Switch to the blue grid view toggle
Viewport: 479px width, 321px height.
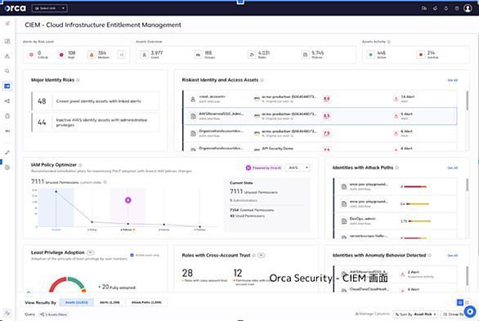click(460, 302)
